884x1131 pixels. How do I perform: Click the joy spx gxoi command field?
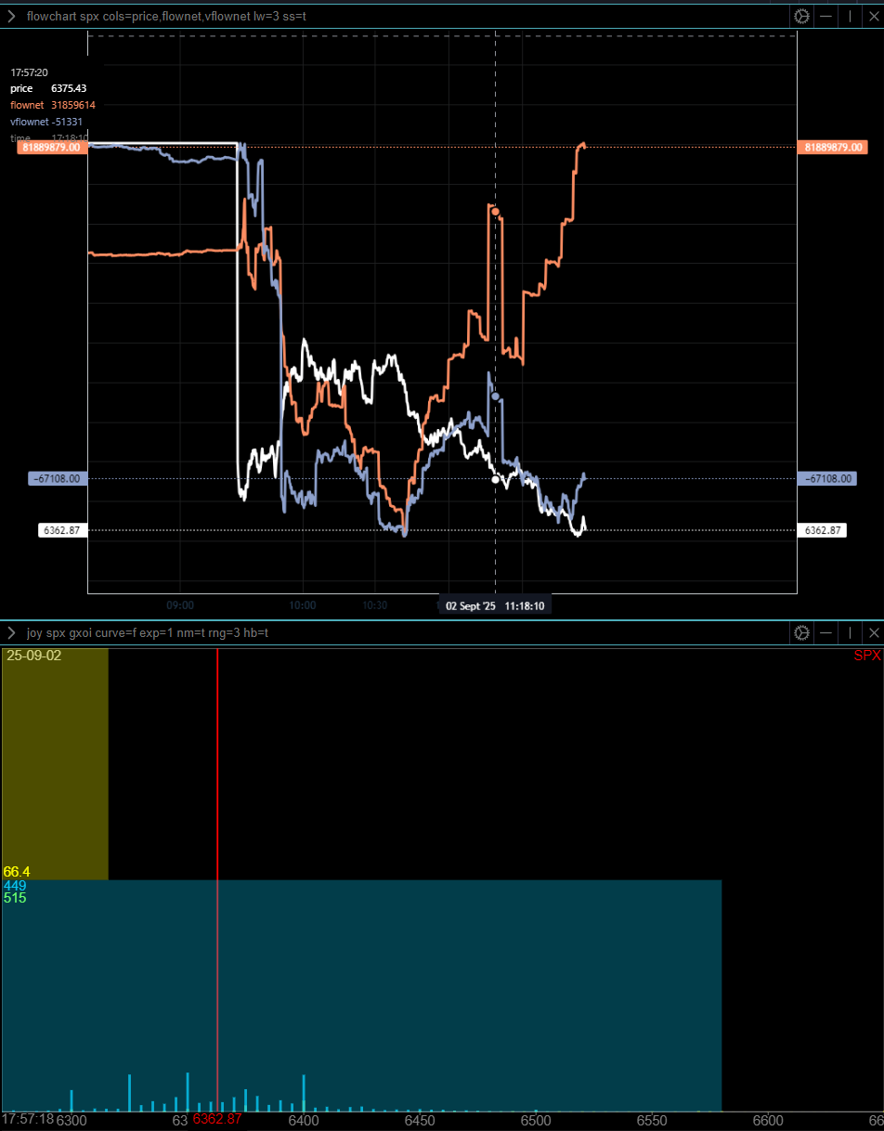371,632
